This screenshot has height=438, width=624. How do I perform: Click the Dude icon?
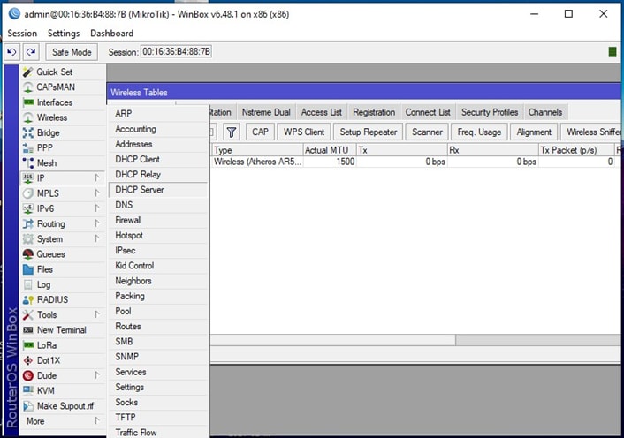click(x=28, y=375)
